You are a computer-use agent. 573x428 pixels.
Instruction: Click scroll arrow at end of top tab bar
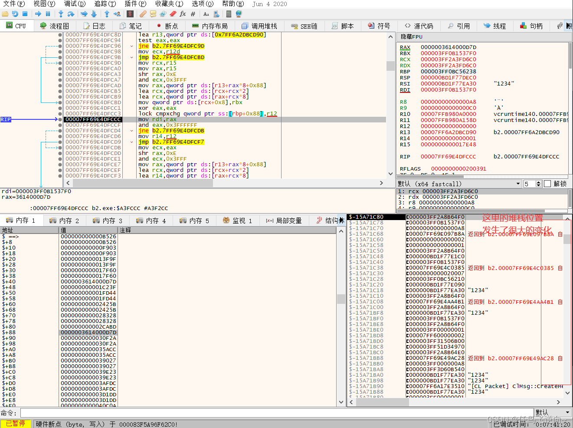[569, 26]
